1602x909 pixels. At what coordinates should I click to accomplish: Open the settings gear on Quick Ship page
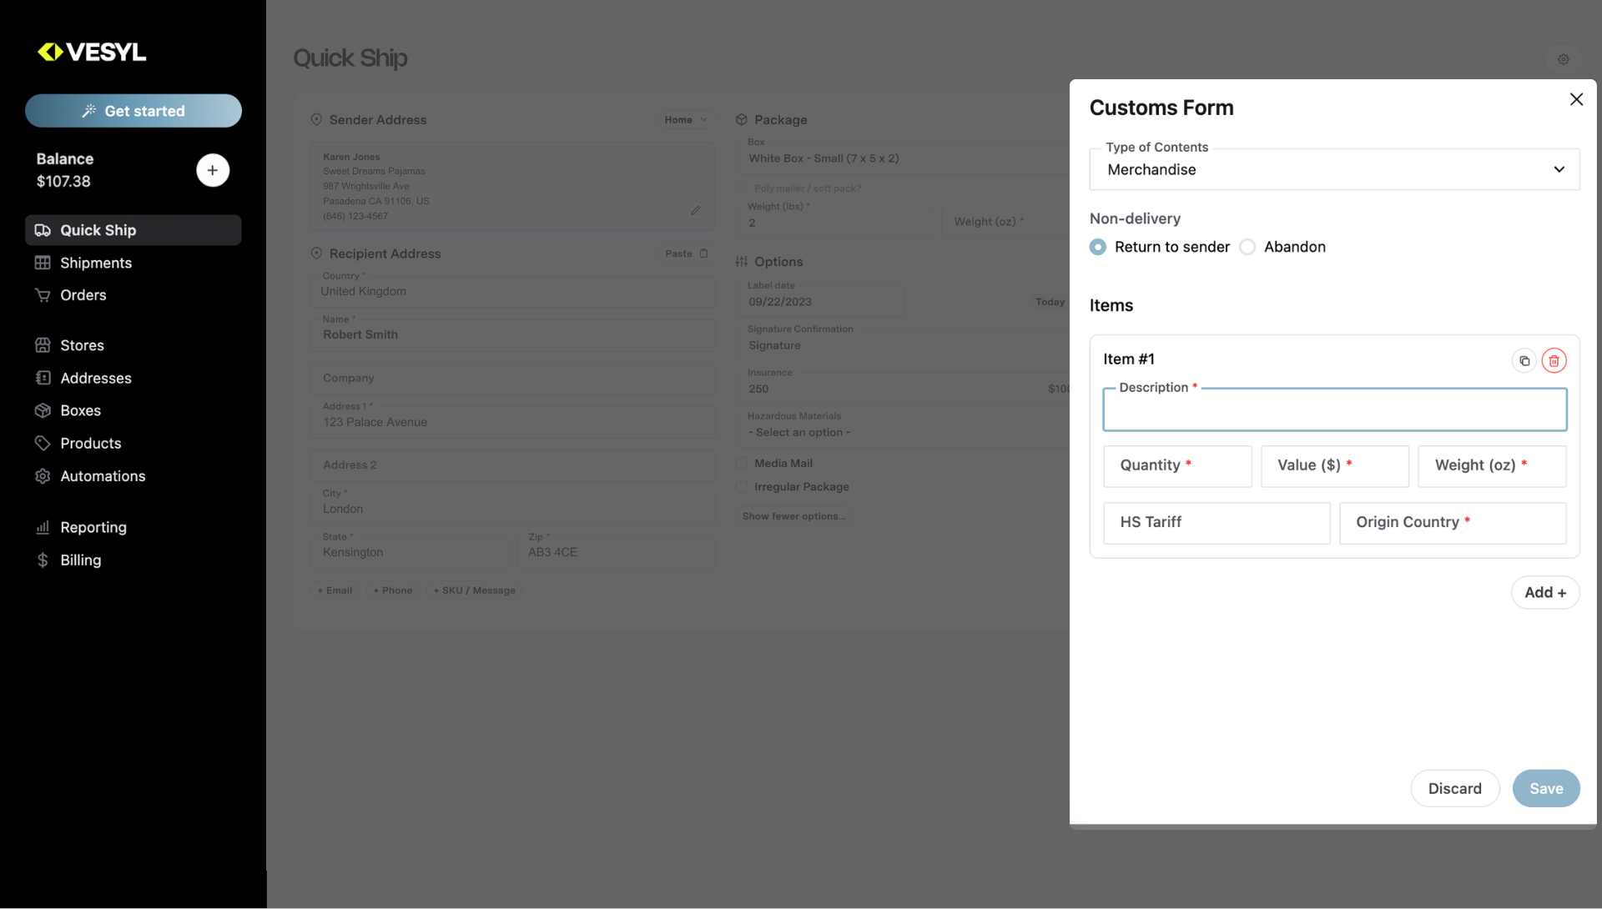pyautogui.click(x=1564, y=59)
